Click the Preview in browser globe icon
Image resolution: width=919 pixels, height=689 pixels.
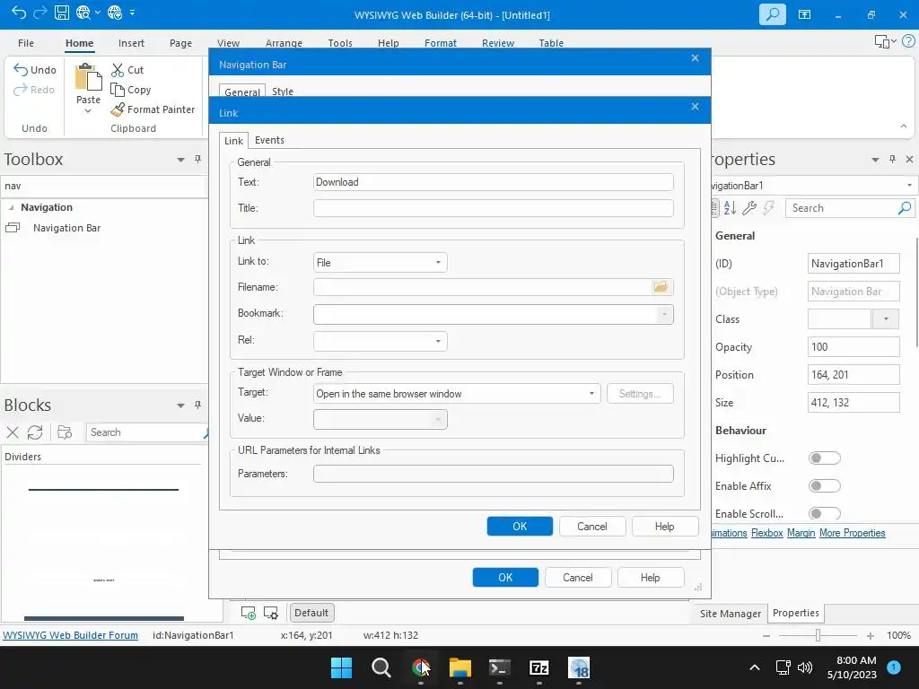click(x=83, y=13)
